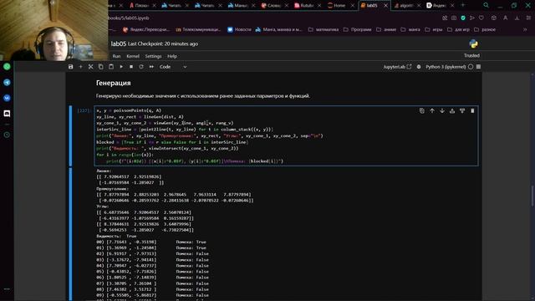Click the Генерация heading cell
This screenshot has height=301, width=535.
pos(114,83)
